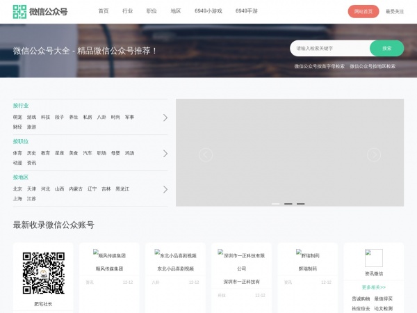Click the 微信公众号 QR logo icon
This screenshot has width=417, height=313.
coord(19,12)
